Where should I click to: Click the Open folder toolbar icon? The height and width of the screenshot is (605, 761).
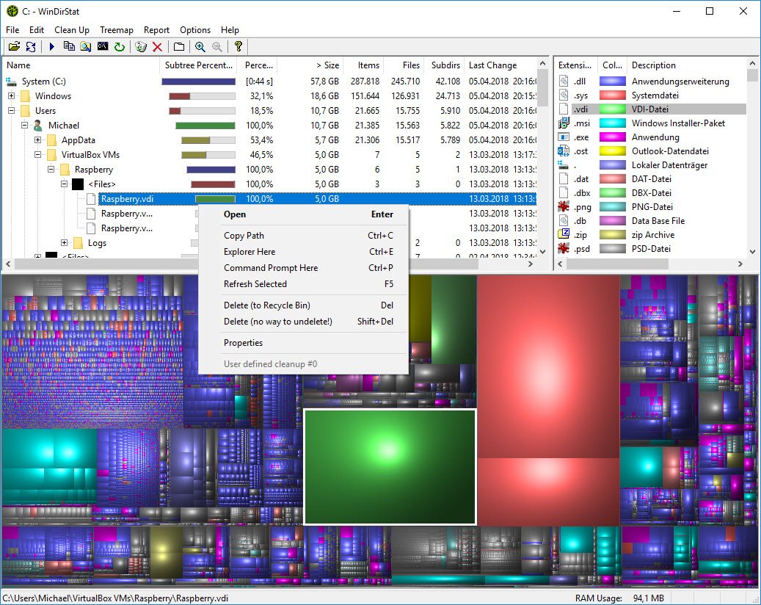pos(13,47)
